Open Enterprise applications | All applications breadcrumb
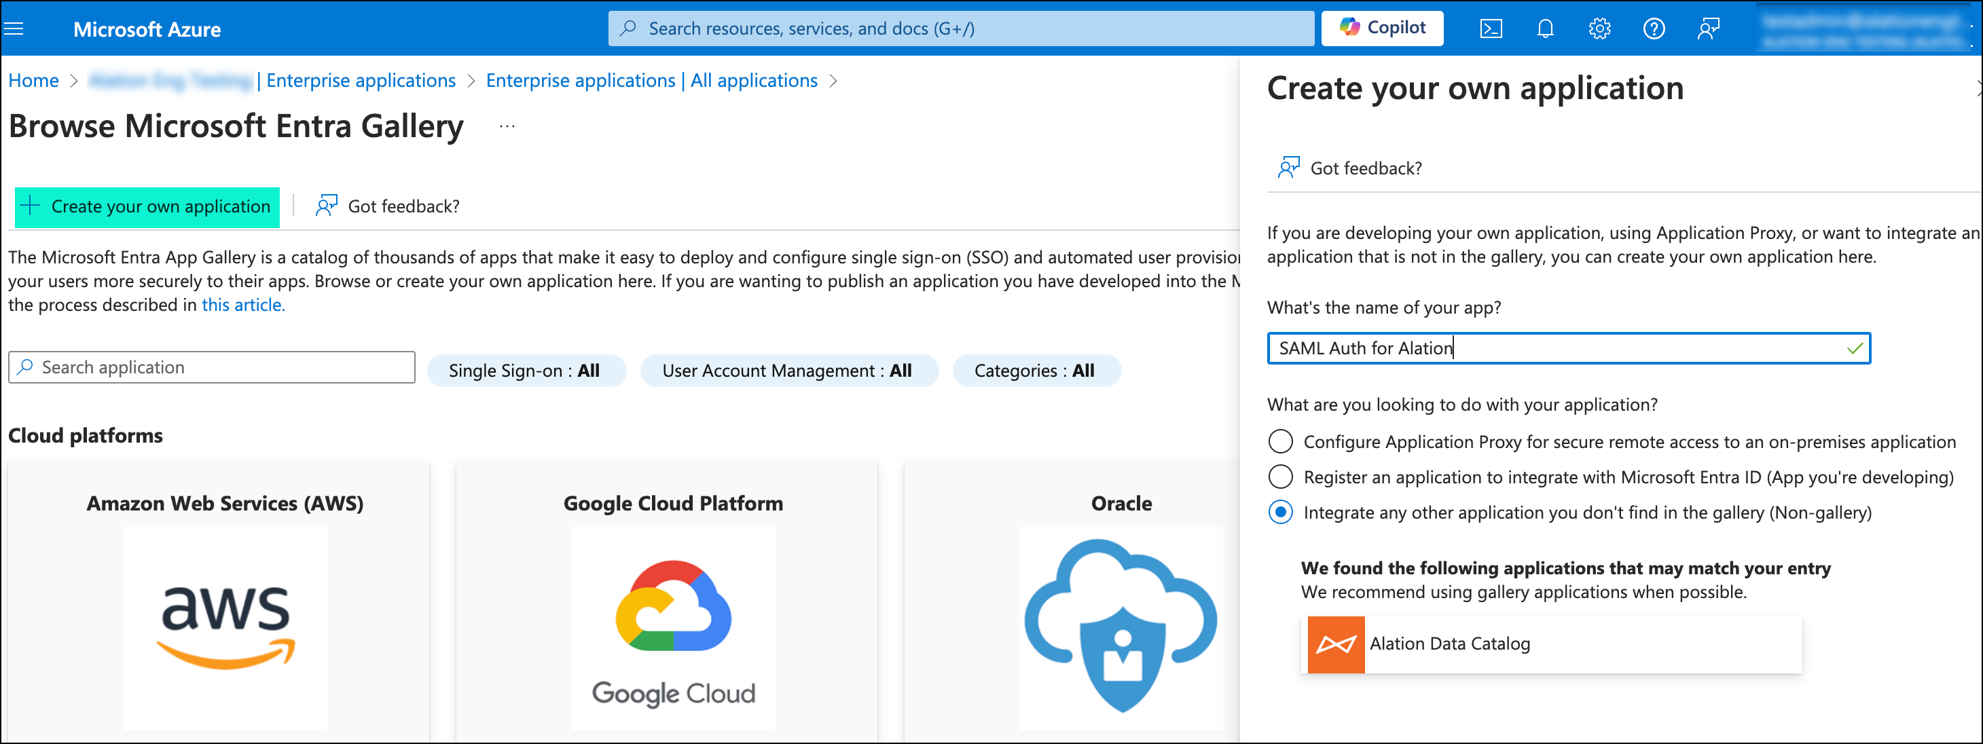Image resolution: width=1983 pixels, height=744 pixels. [651, 81]
